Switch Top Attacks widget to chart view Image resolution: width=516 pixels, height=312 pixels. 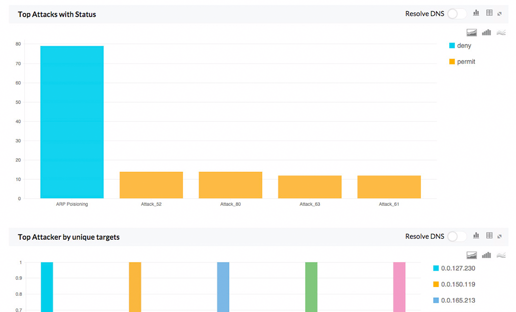click(x=476, y=13)
